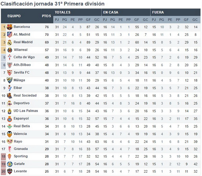
Task: Sort by the PTOS column header
Action: pos(46,16)
